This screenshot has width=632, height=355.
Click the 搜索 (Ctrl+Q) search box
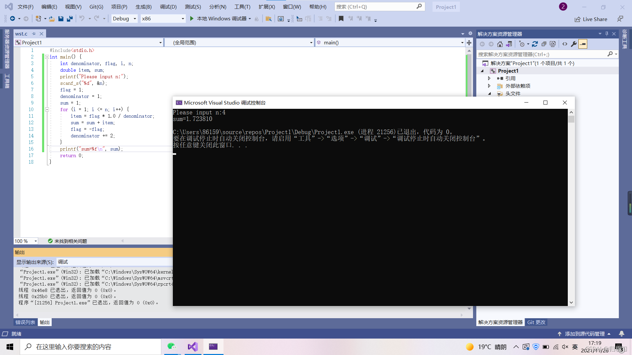[x=380, y=7]
